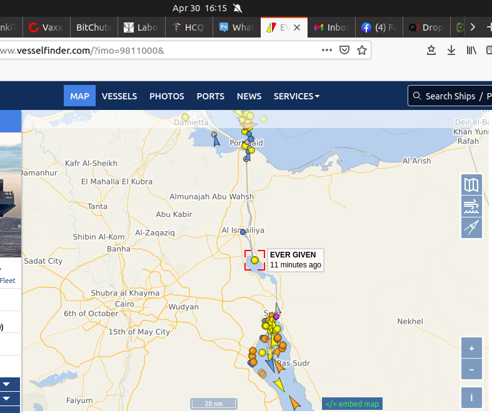This screenshot has width=492, height=413.
Task: Click the yellow arrow vessel south of Ras Sudr
Action: 279,384
